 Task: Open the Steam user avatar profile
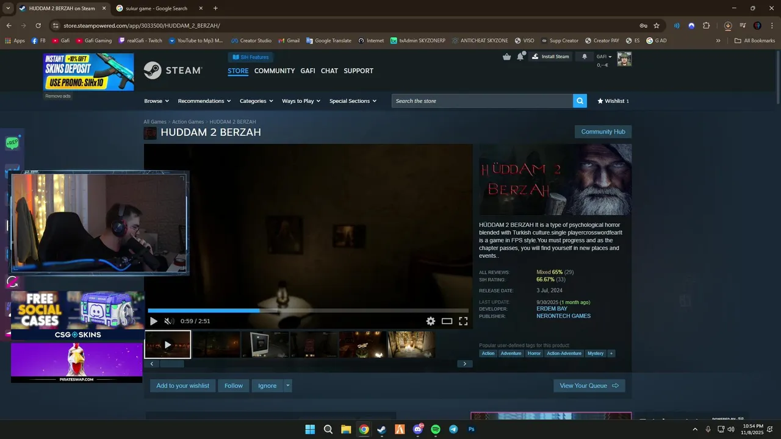[x=624, y=59]
